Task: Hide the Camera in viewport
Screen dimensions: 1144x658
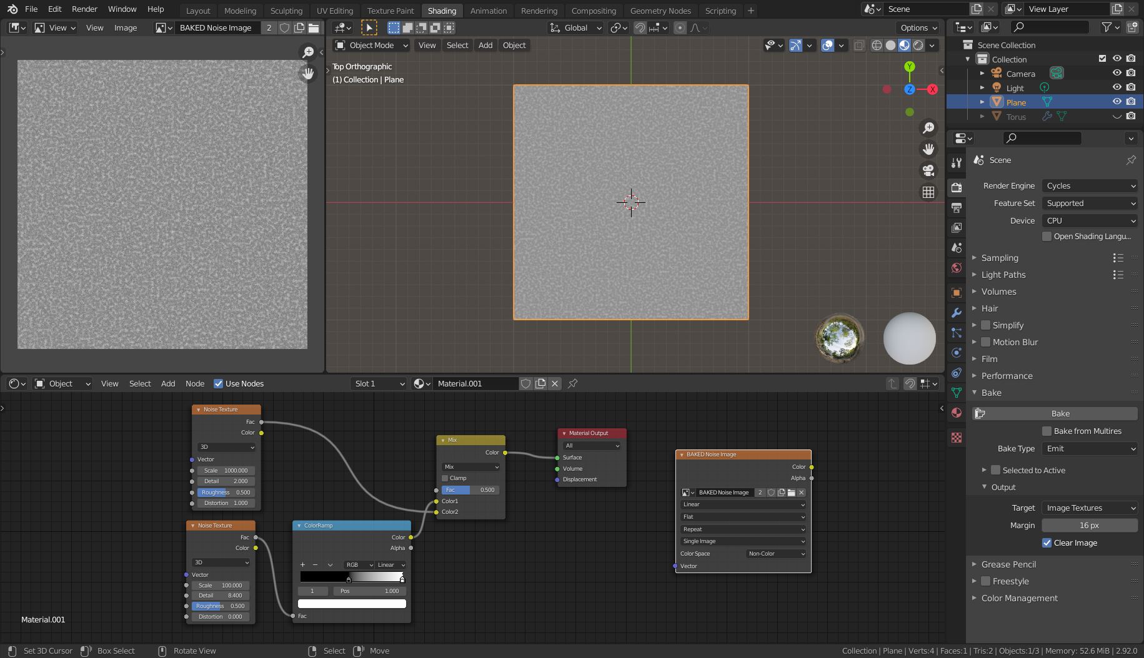Action: pyautogui.click(x=1117, y=74)
